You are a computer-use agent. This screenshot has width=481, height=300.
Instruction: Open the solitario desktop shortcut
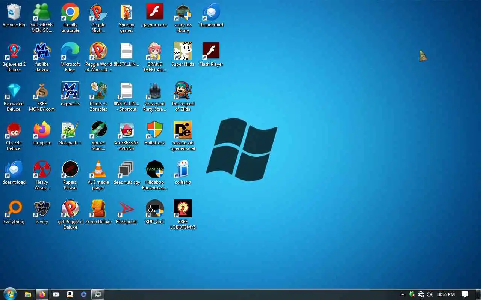pos(183,173)
